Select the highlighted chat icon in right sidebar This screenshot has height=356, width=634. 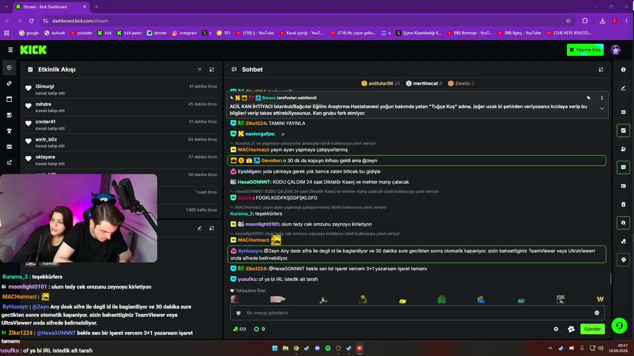(x=623, y=167)
